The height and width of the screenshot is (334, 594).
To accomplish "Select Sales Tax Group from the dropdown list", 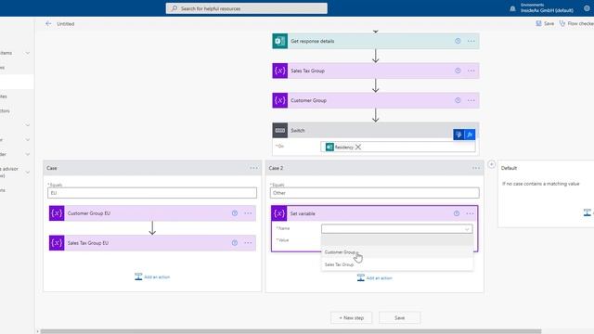I will click(397, 264).
